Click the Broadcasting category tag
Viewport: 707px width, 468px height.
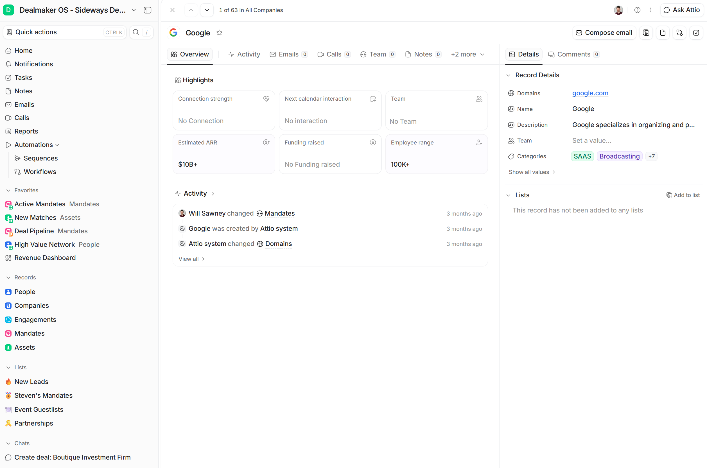tap(619, 156)
